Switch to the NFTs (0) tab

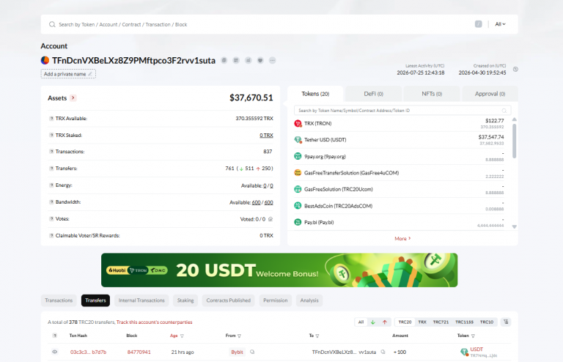click(432, 94)
